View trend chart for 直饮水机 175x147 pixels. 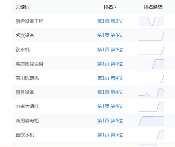[x=151, y=135]
